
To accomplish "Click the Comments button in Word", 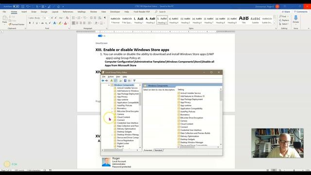I will (301, 12).
